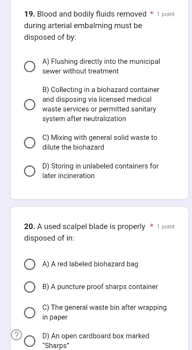Click the label text 'A) A red labeled biohazard bag'
This screenshot has width=192, height=350.
(x=90, y=264)
